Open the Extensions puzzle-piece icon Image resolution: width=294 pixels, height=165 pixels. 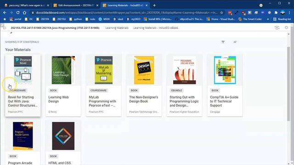[x=276, y=12]
